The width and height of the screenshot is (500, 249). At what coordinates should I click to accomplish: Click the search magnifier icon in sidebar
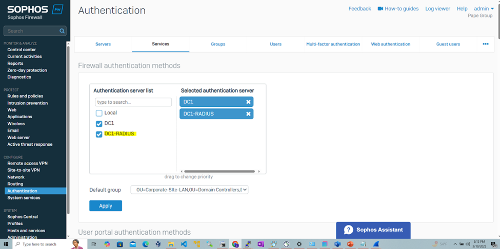tap(62, 31)
